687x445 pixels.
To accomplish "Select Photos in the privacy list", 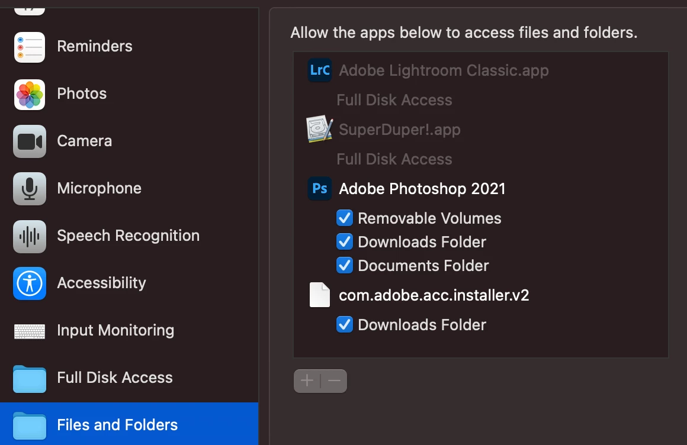I will click(129, 93).
